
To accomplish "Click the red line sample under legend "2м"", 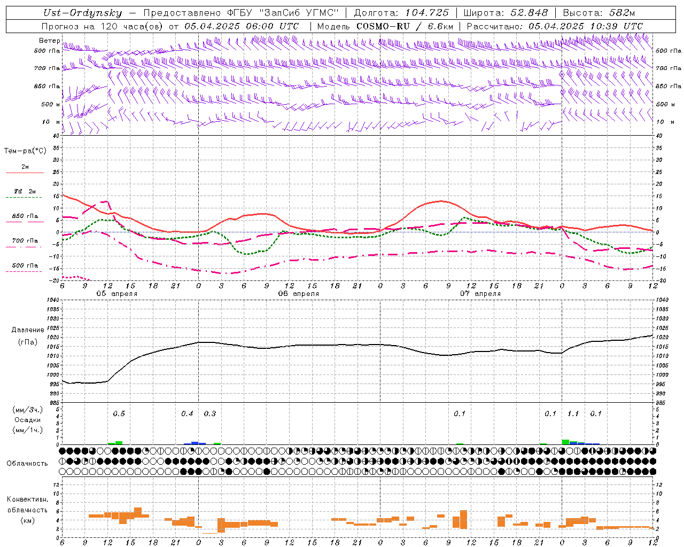I will 25,173.
